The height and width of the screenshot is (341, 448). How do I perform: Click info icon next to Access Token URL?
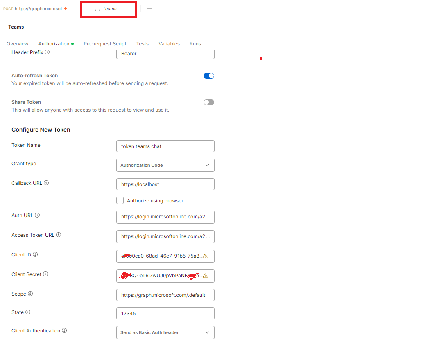(59, 235)
